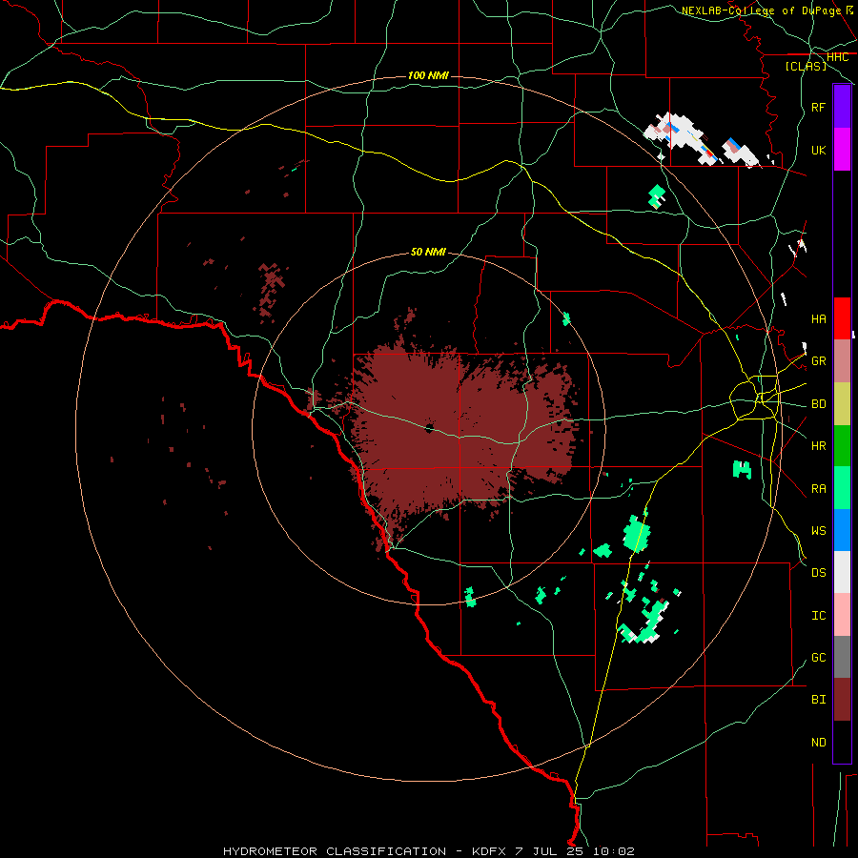
Task: Click the IC legend label
Action: 819,616
